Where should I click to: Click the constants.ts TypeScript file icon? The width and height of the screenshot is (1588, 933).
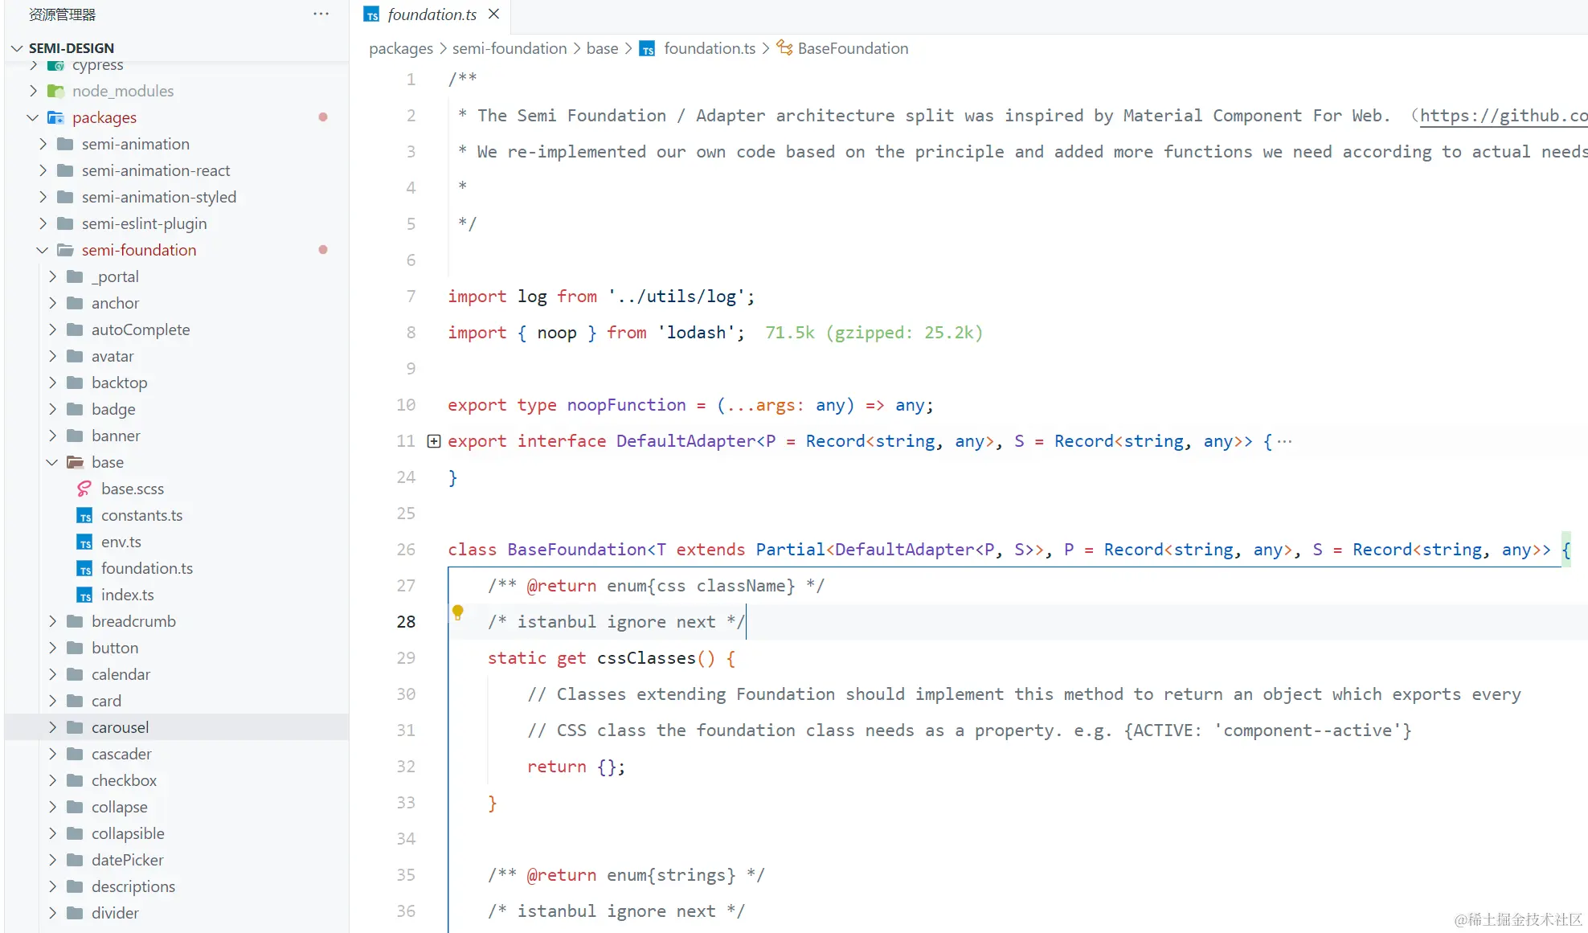84,516
